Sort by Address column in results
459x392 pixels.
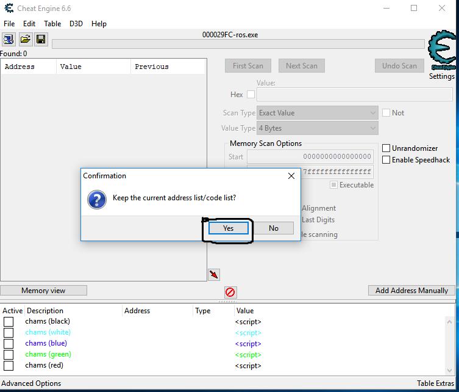(29, 67)
